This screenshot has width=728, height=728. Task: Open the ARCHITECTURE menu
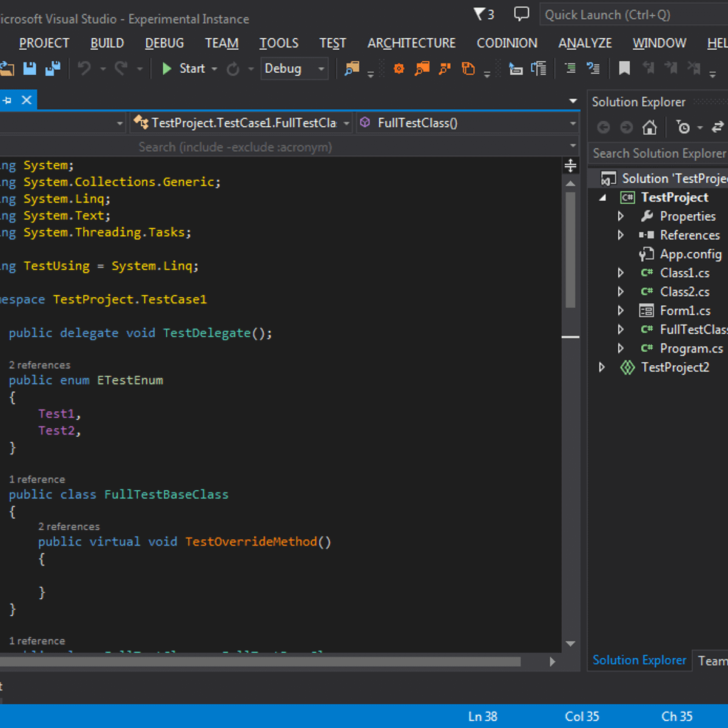click(x=411, y=43)
